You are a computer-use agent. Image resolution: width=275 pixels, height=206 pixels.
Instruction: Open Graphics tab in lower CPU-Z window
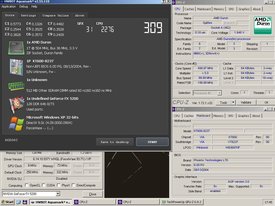tap(243, 116)
